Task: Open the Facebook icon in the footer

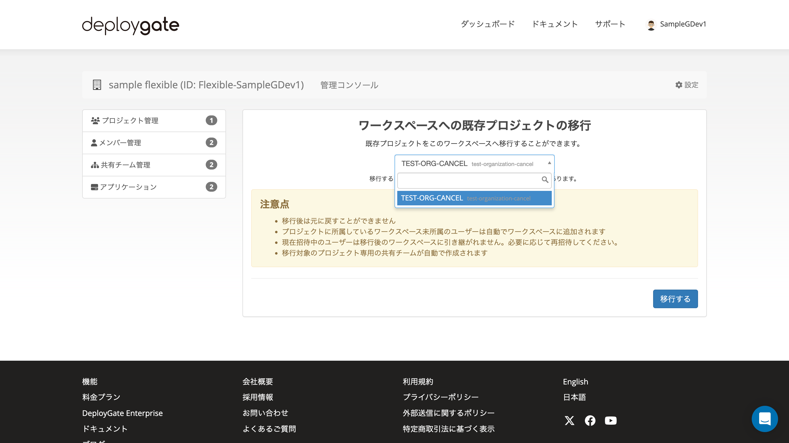Action: click(590, 420)
